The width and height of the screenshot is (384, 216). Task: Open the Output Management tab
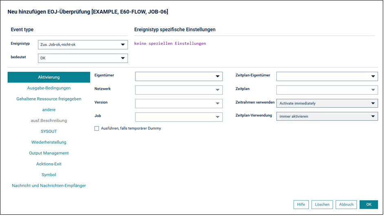point(49,153)
